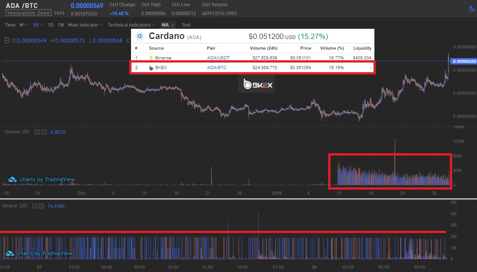Open the ADA/USDT pair link
The height and width of the screenshot is (272, 477).
(x=219, y=58)
